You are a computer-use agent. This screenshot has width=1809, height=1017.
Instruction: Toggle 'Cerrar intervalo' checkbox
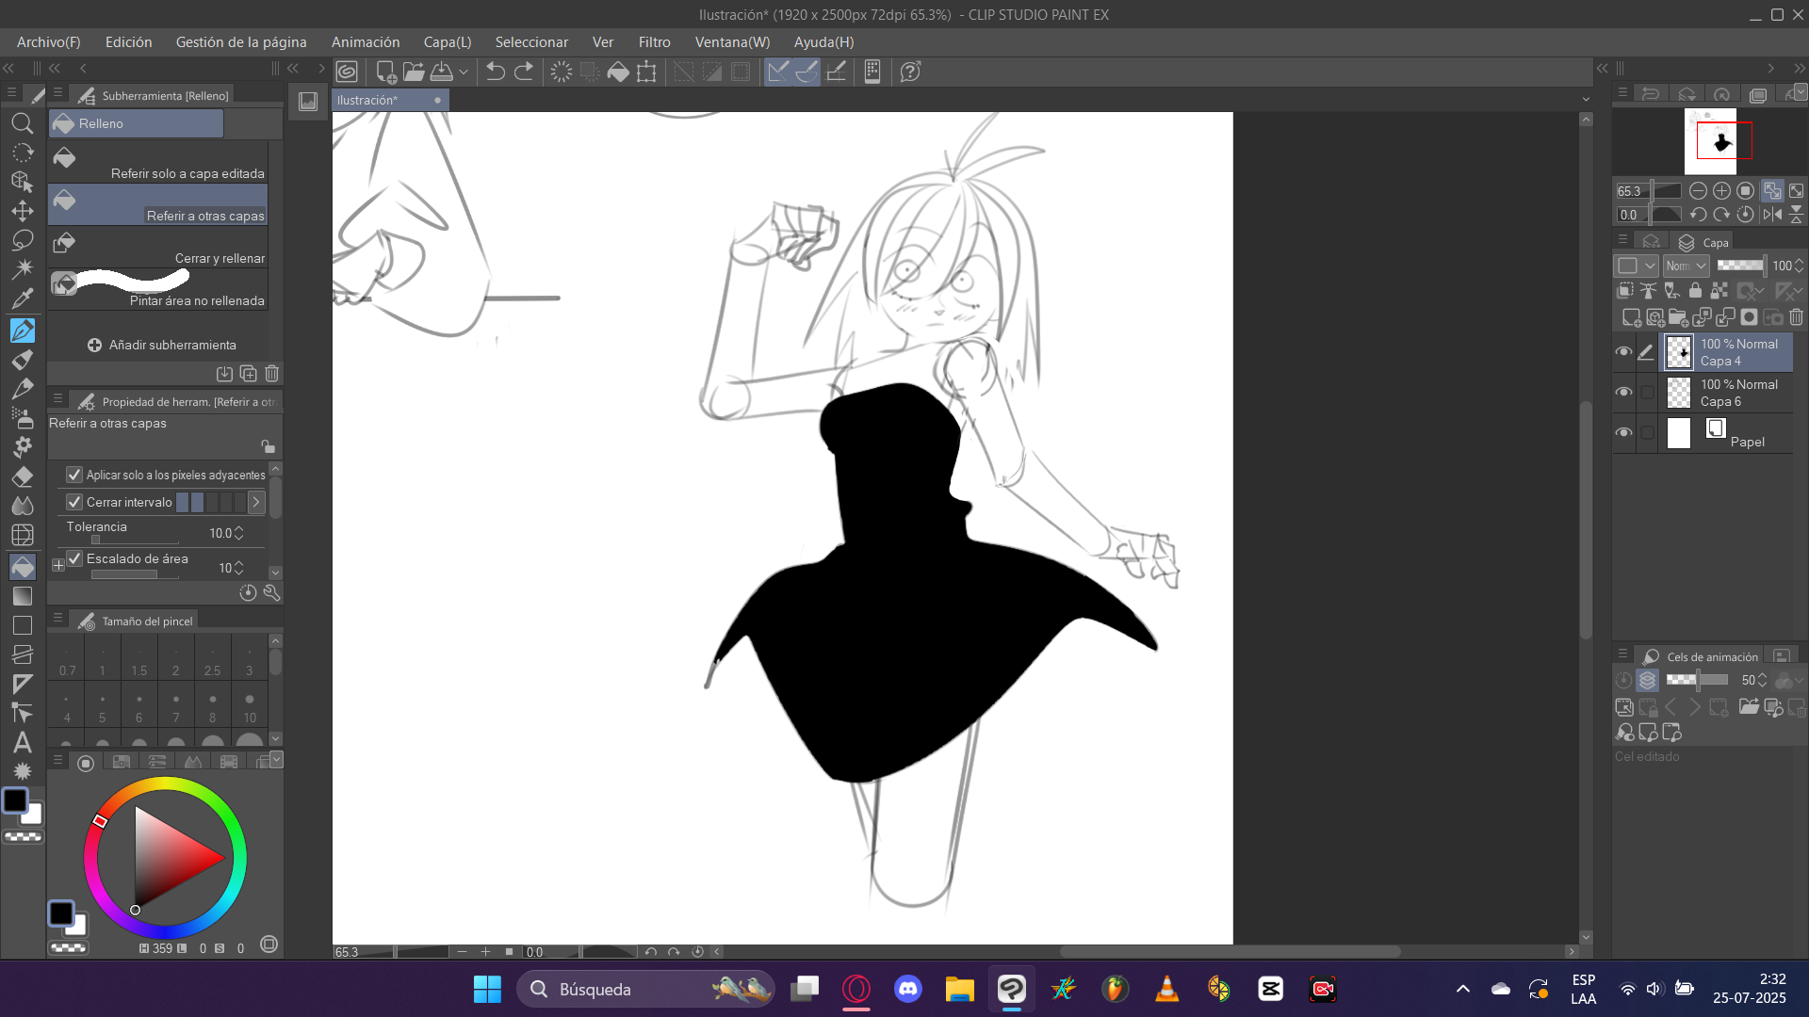74,502
